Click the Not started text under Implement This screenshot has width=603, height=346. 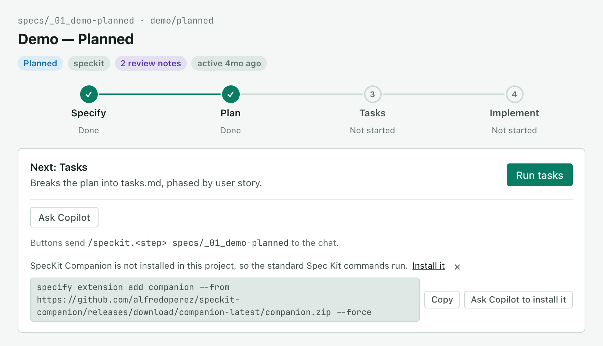[514, 130]
